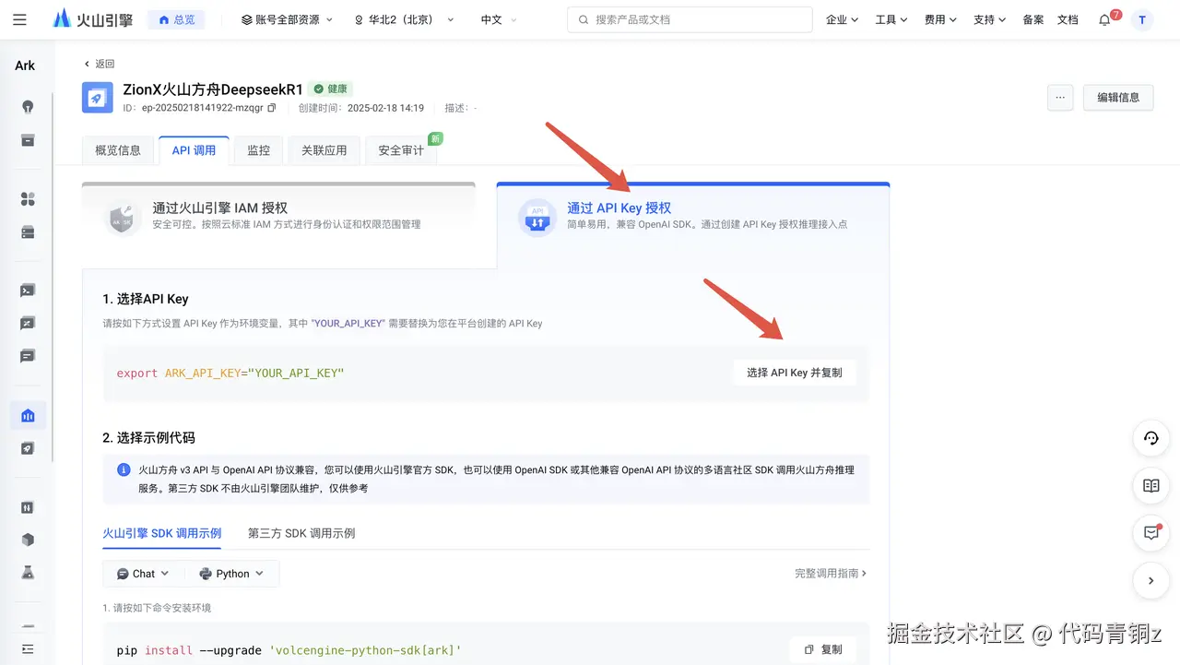Go back via 返回 link

click(x=99, y=64)
